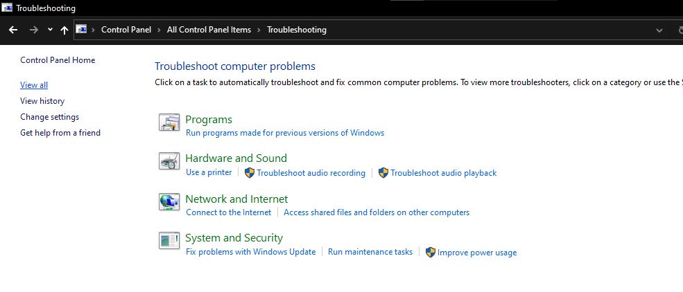683x292 pixels.
Task: Open the View all link
Action: coord(34,85)
